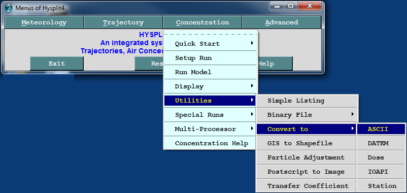Open the Advanced menu
Viewport: 407px width, 193px height.
[x=282, y=22]
